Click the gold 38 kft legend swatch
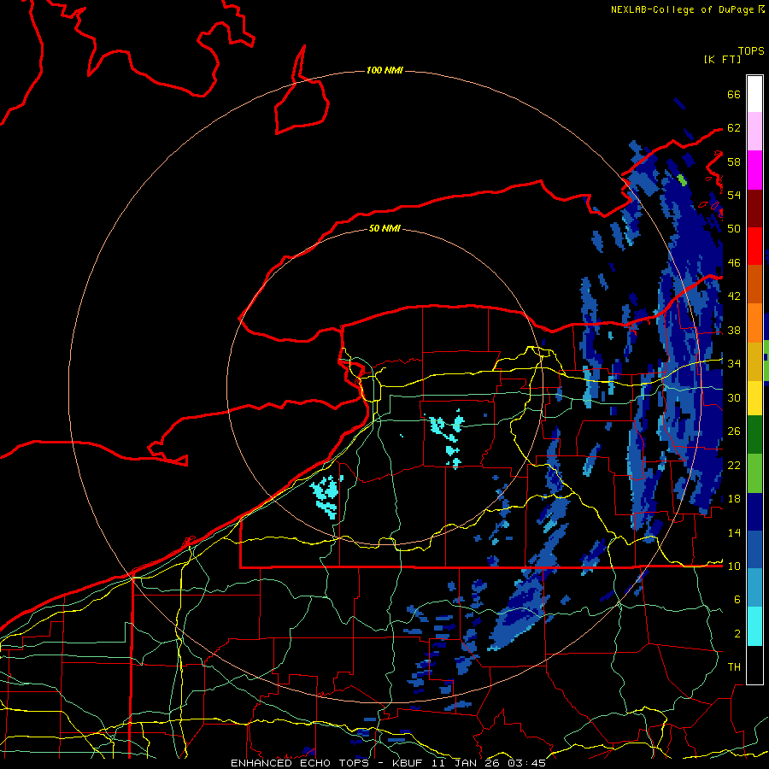This screenshot has height=769, width=769. (x=754, y=361)
